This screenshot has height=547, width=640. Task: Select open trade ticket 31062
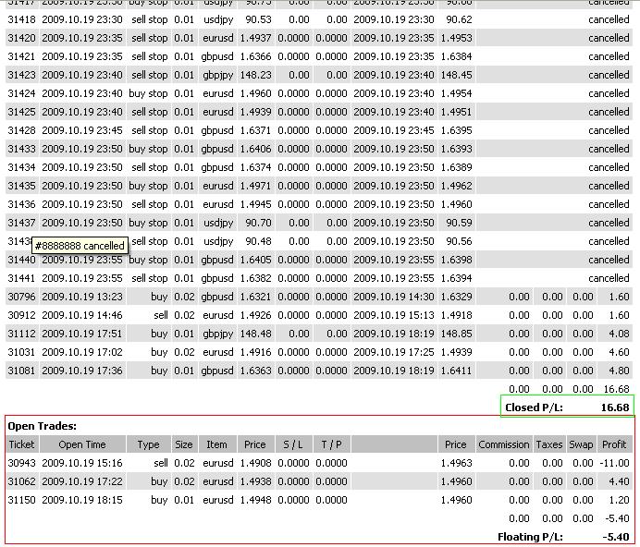21,481
